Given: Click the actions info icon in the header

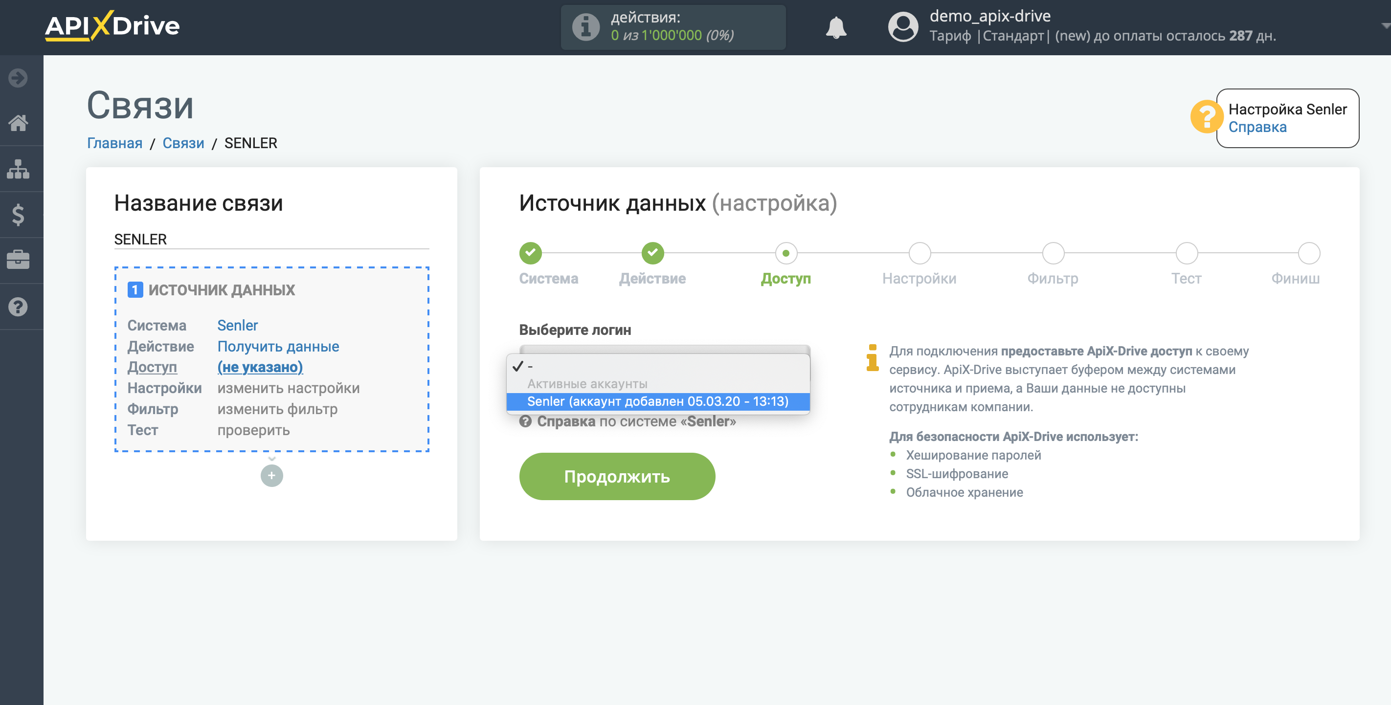Looking at the screenshot, I should click(586, 27).
